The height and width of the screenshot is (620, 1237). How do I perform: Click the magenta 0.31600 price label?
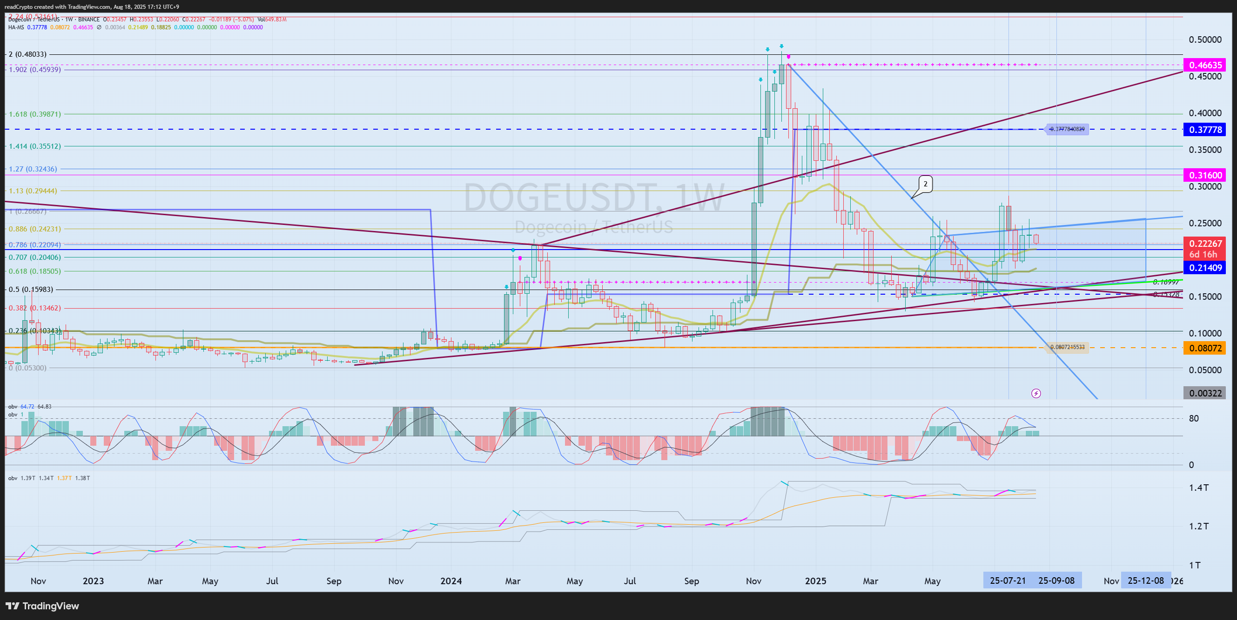pos(1205,175)
